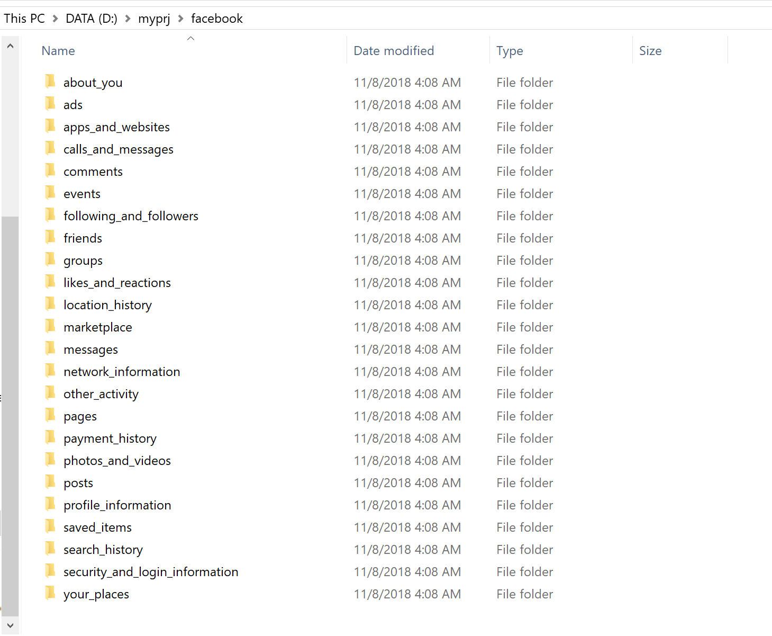
Task: Click the about_you folder icon
Action: tap(50, 81)
